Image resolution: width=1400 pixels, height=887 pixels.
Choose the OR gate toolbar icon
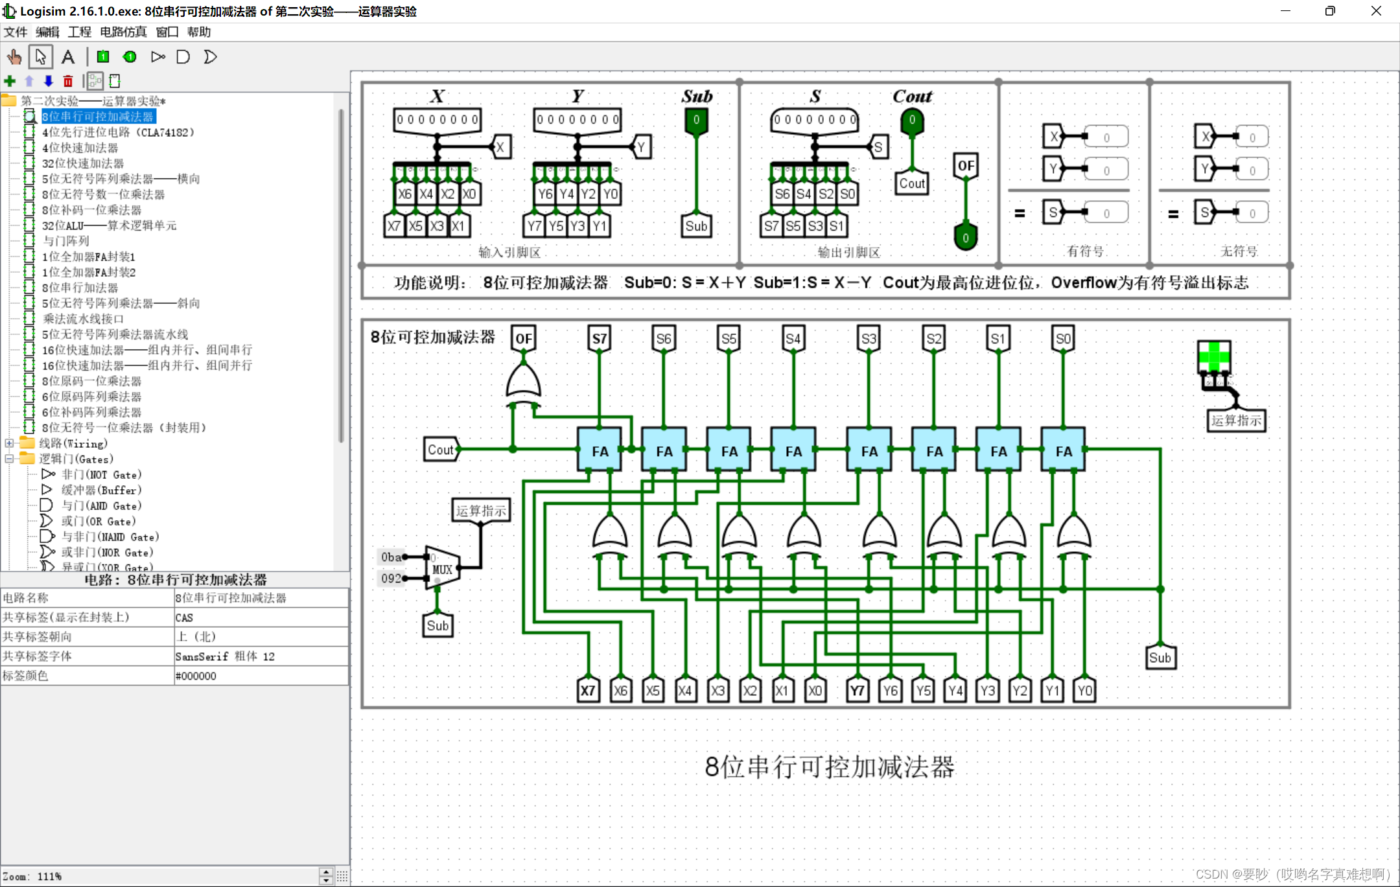(x=210, y=57)
